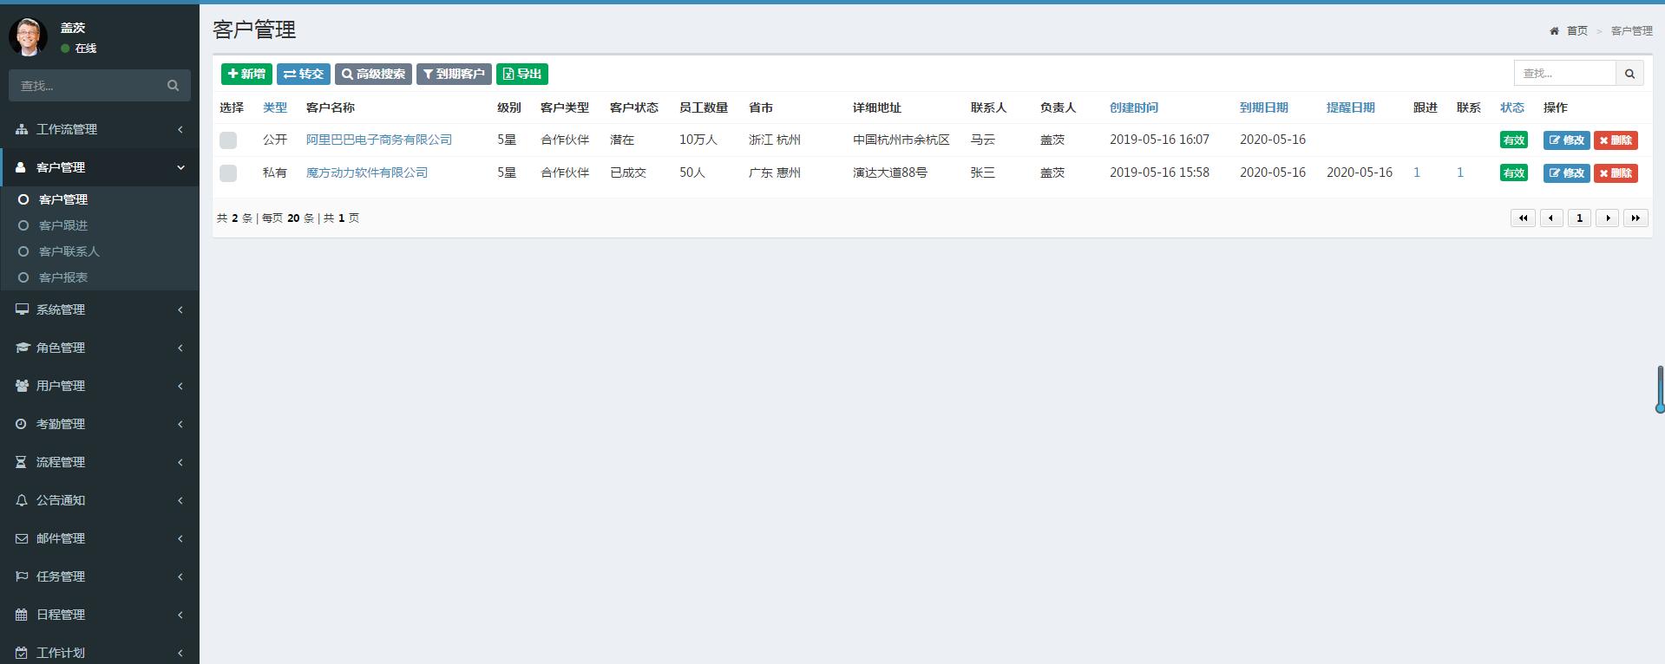Screen dimensions: 1665x664
Task: Click the user avatar photo in the sidebar
Action: point(28,37)
